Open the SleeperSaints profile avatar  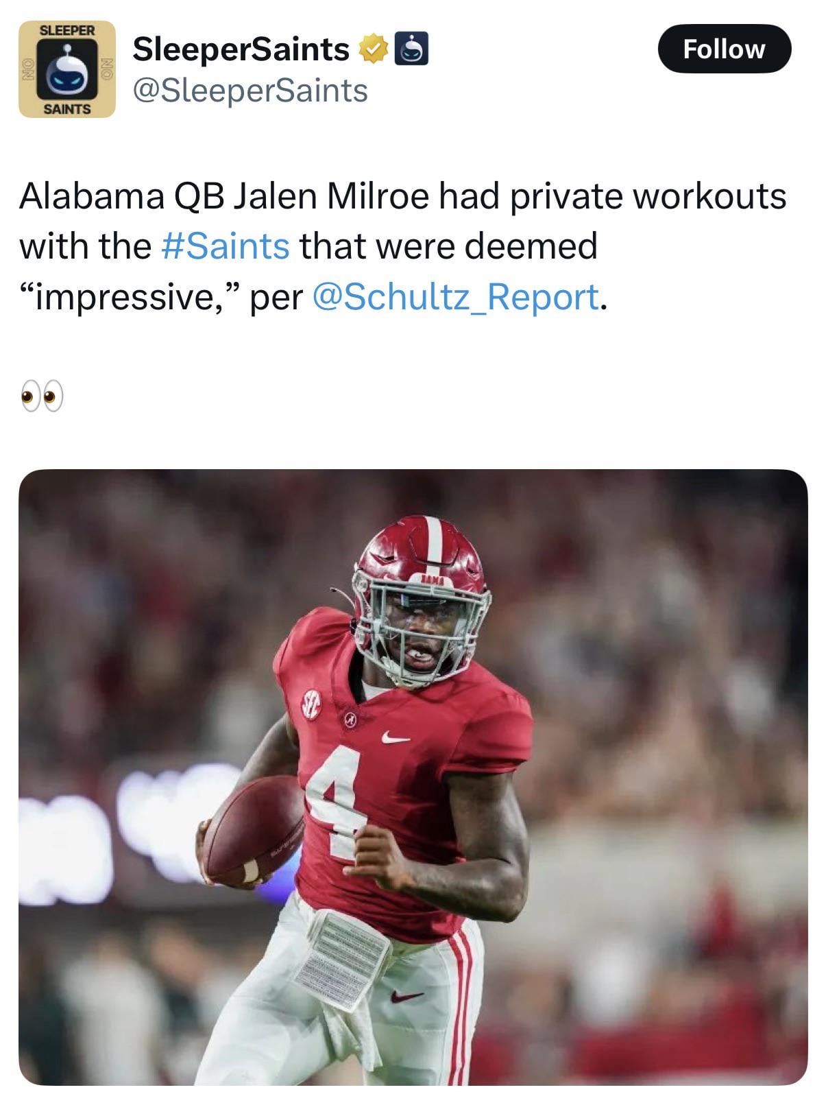click(x=66, y=69)
